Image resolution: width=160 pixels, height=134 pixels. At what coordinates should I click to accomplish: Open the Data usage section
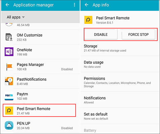[x=120, y=64]
